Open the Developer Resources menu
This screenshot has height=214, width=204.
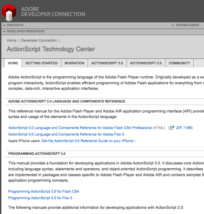click(26, 31)
